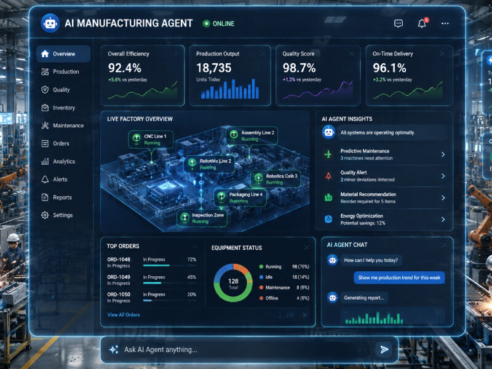The width and height of the screenshot is (492, 369).
Task: Click the Reports document icon
Action: point(45,197)
